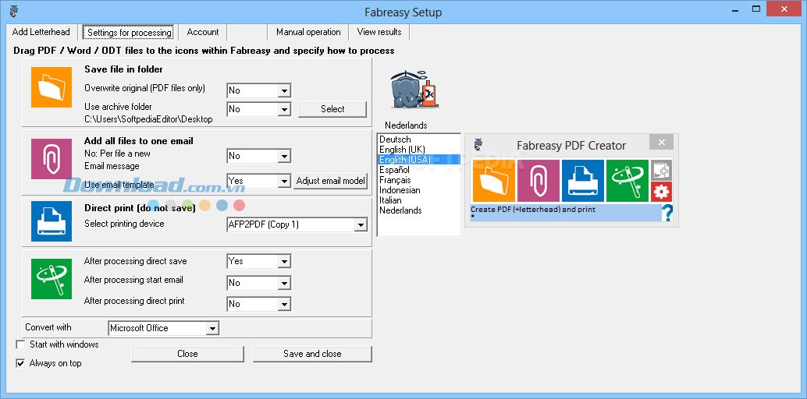Click the blue printer tile in PDF Creator
Screen dimensions: 807x399
582,181
